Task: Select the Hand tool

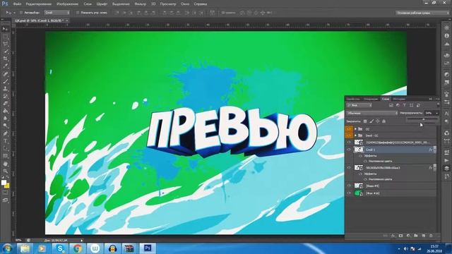Action: (5, 164)
